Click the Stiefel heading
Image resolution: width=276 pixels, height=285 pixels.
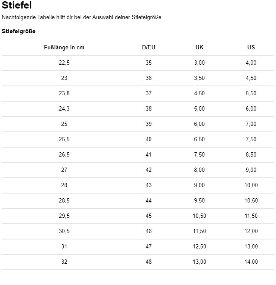[17, 5]
